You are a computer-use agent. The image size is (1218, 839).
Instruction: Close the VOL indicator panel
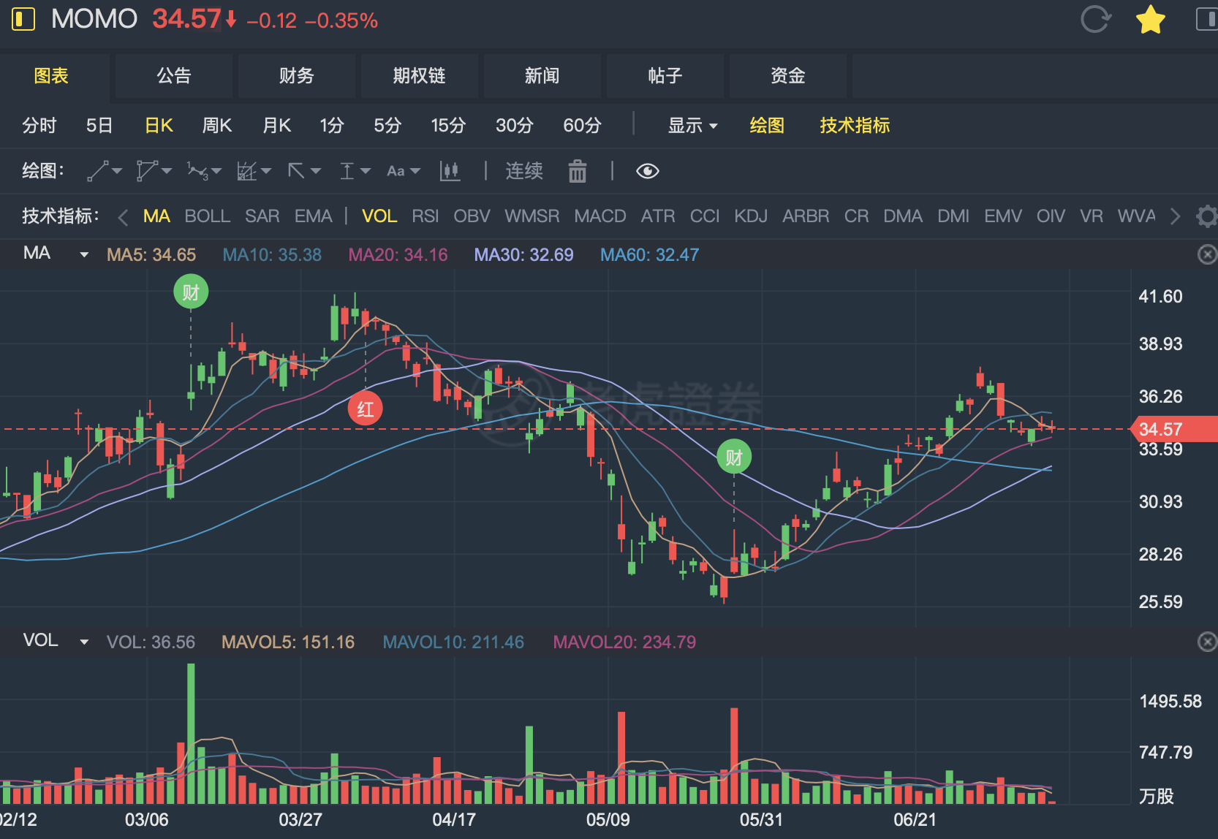1207,642
